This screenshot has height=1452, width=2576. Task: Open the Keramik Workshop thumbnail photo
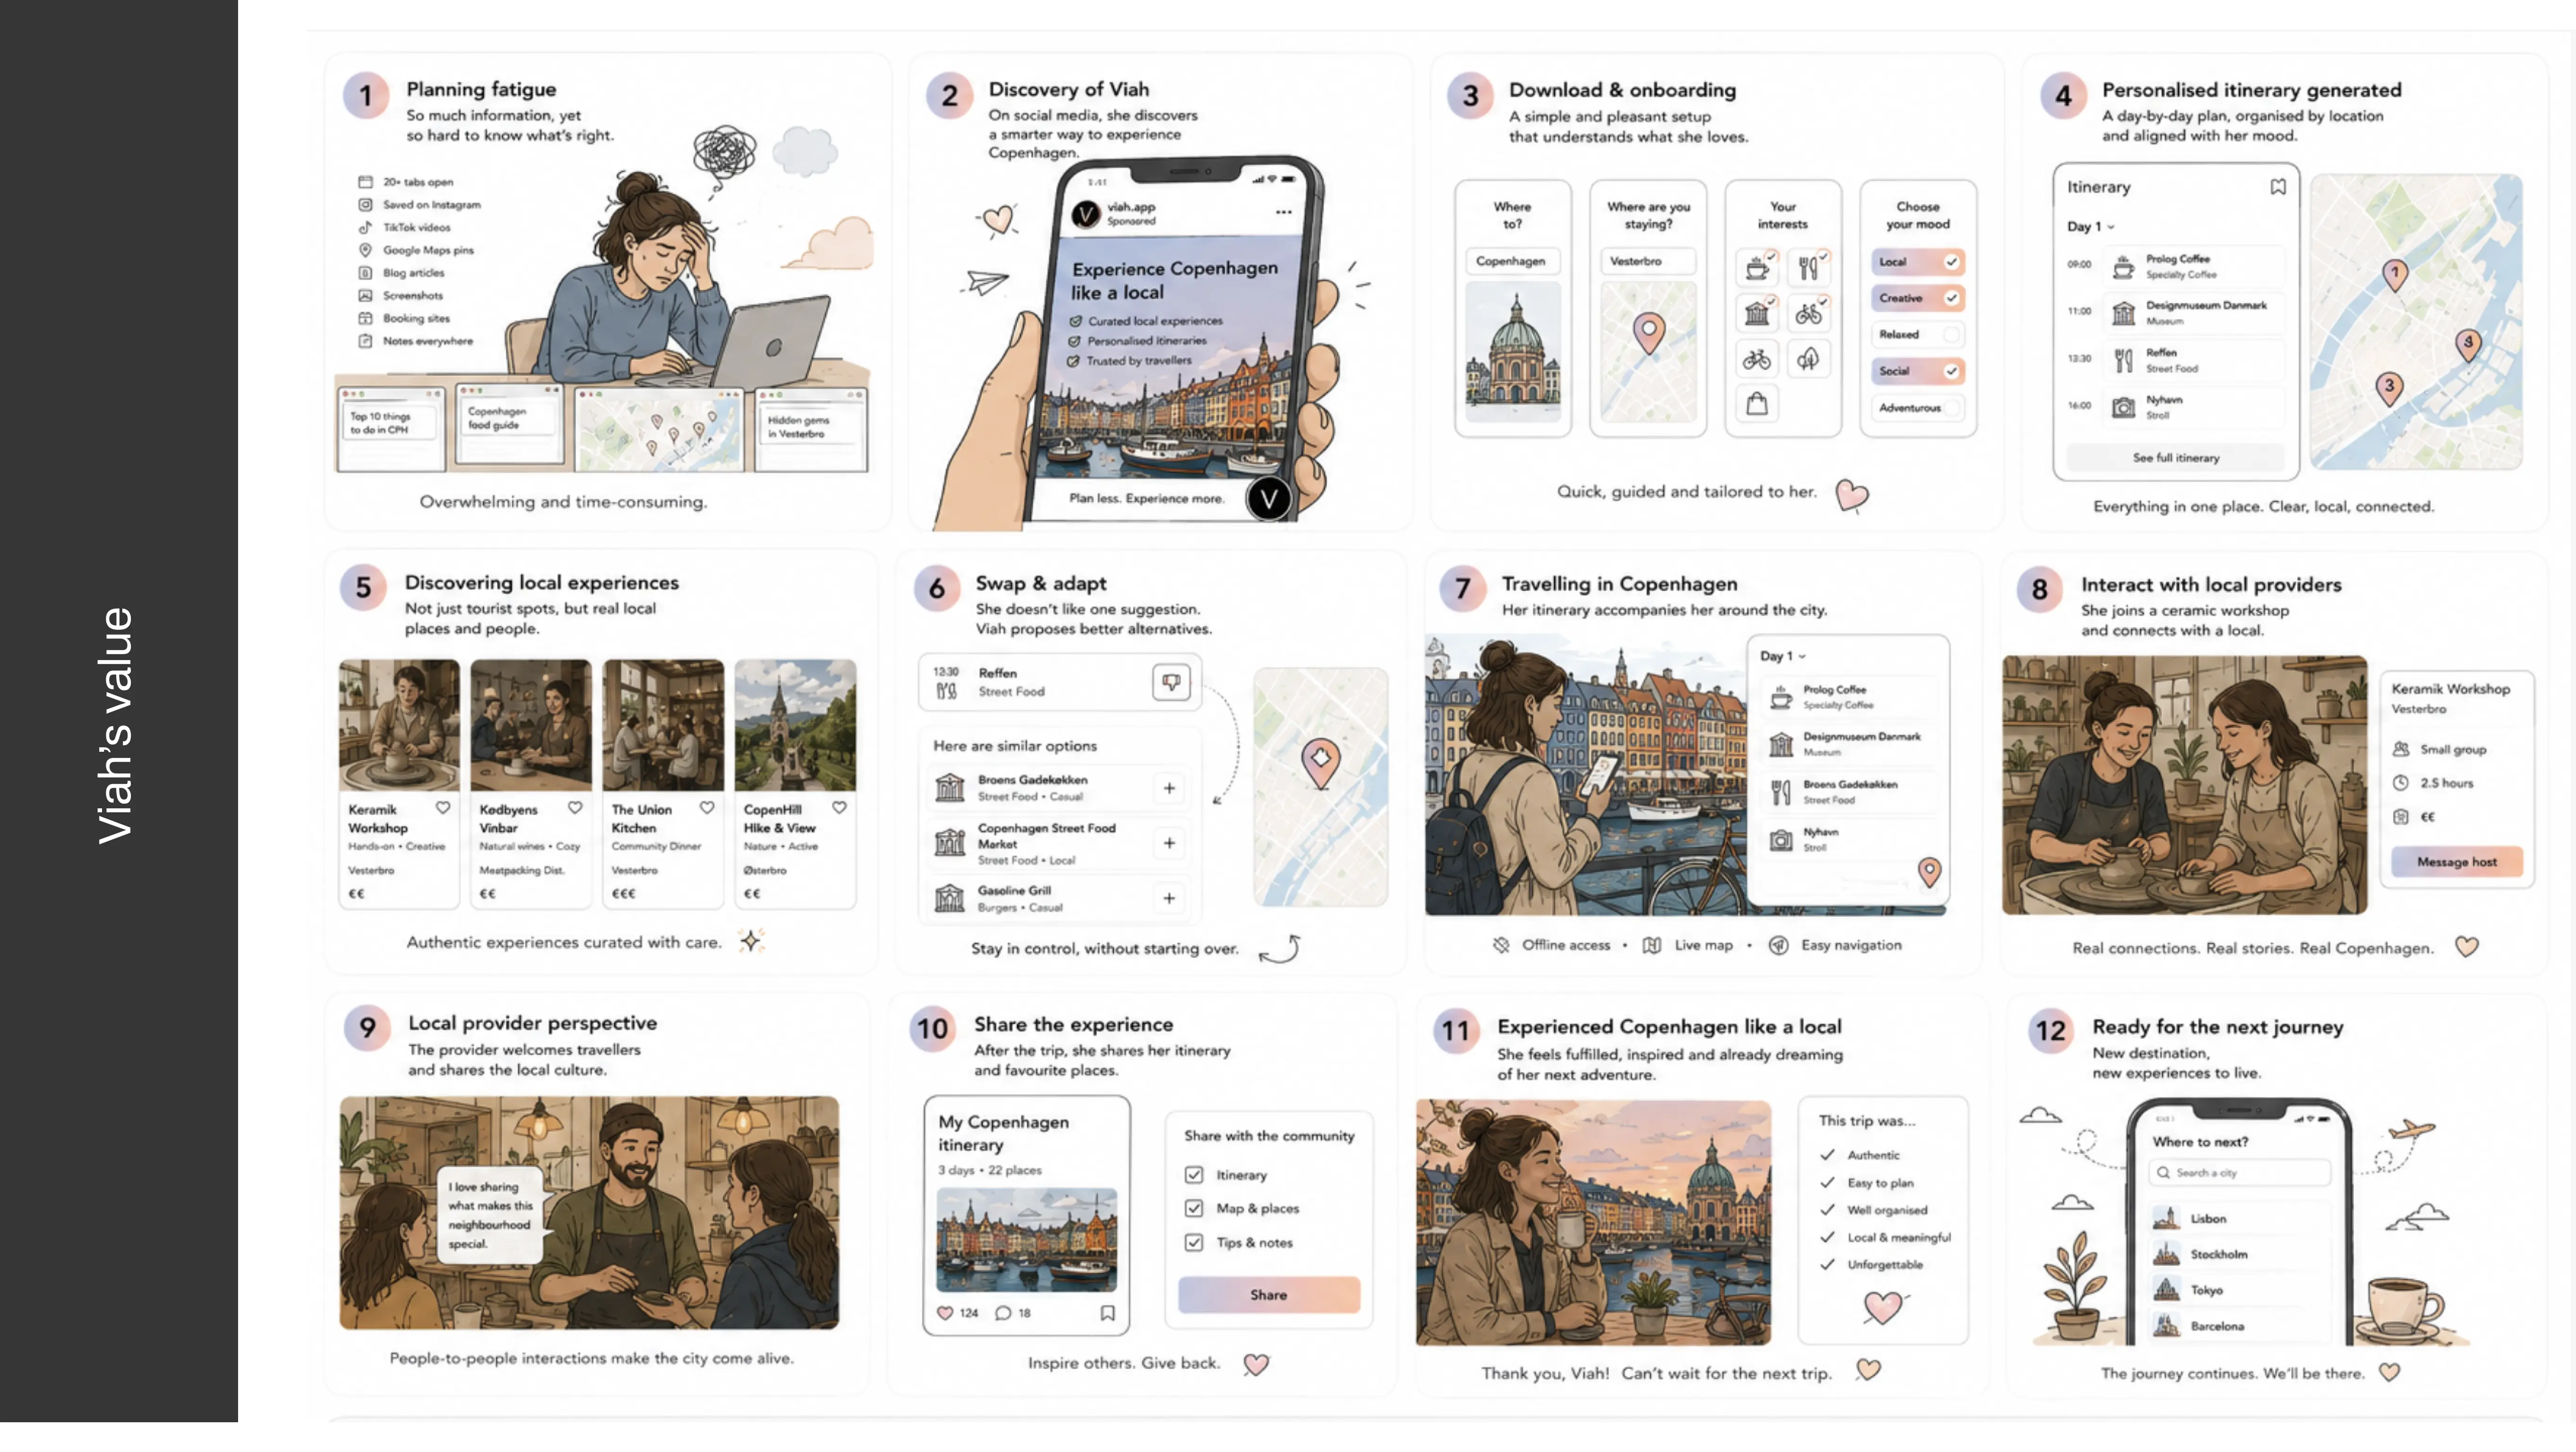coord(399,724)
